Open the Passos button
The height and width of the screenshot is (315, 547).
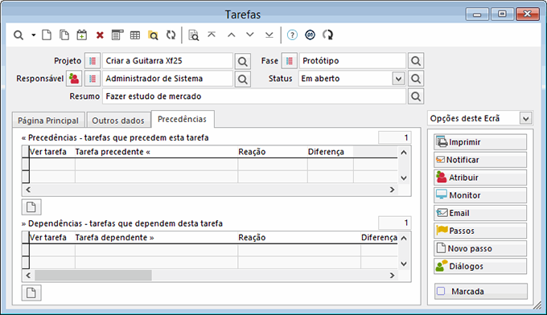click(480, 231)
